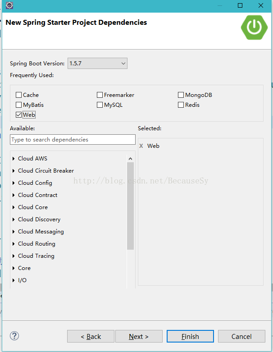Screen dimensions: 273x352
Task: Enable the MyBatis checkbox
Action: point(18,105)
